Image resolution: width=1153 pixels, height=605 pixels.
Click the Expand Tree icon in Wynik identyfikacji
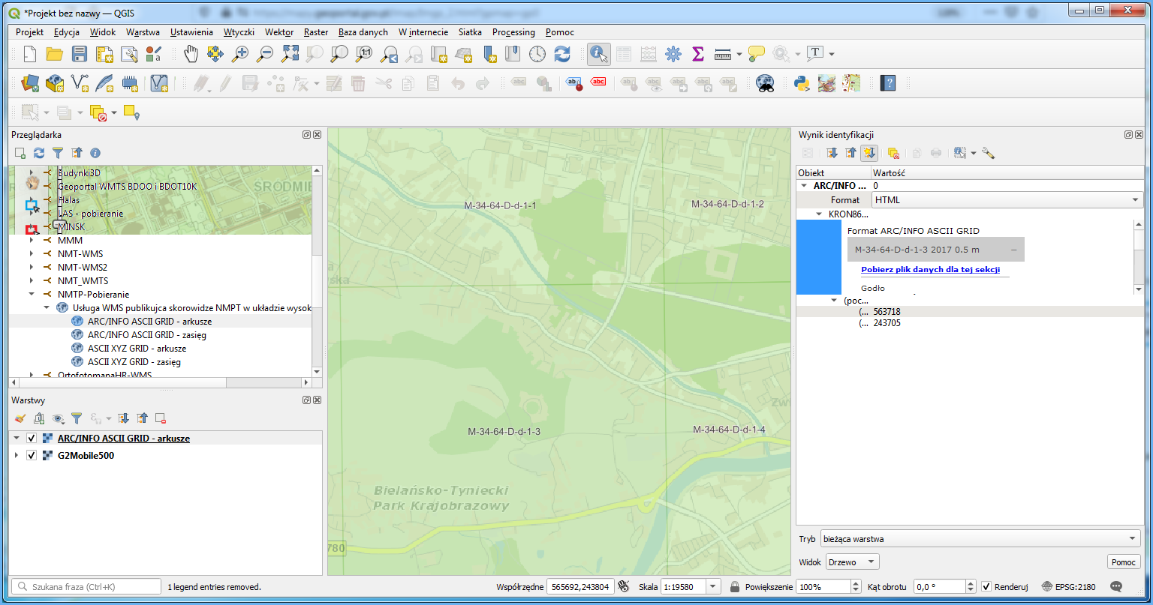coord(832,153)
